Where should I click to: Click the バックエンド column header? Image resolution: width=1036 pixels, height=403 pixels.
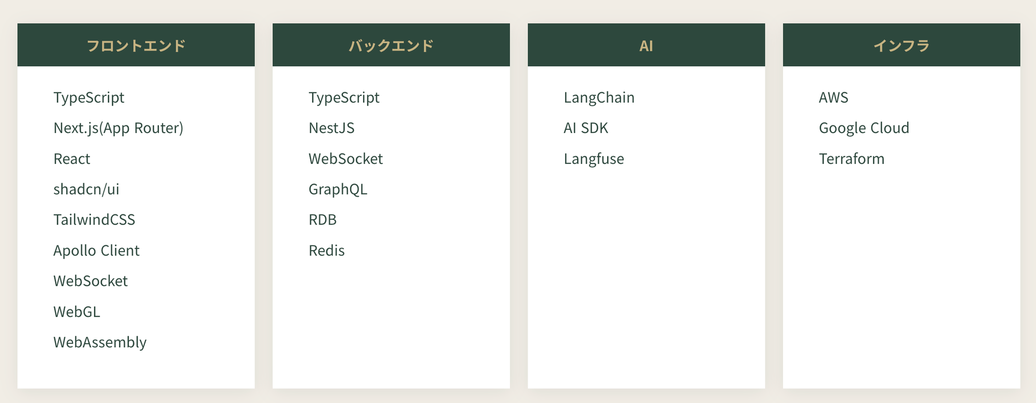click(391, 46)
